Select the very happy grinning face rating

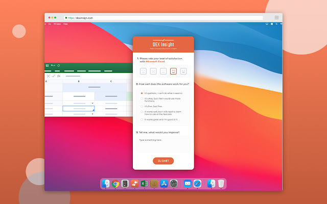pyautogui.click(x=183, y=71)
